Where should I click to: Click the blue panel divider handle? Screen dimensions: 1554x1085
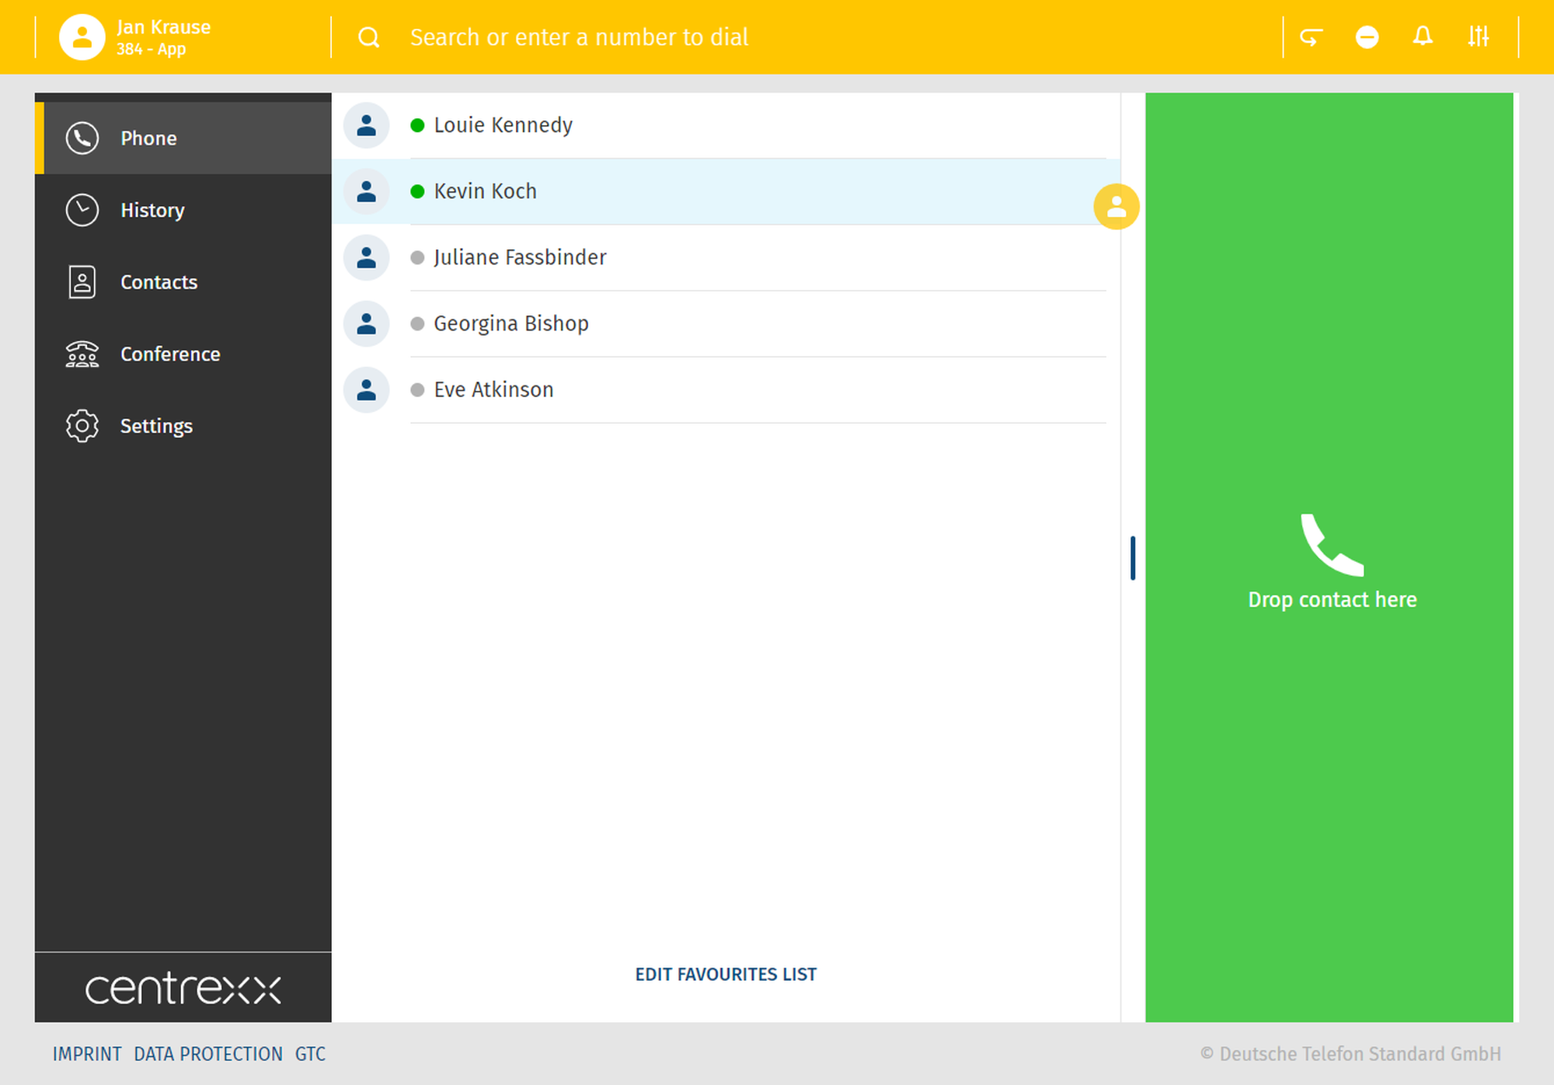pyautogui.click(x=1133, y=558)
